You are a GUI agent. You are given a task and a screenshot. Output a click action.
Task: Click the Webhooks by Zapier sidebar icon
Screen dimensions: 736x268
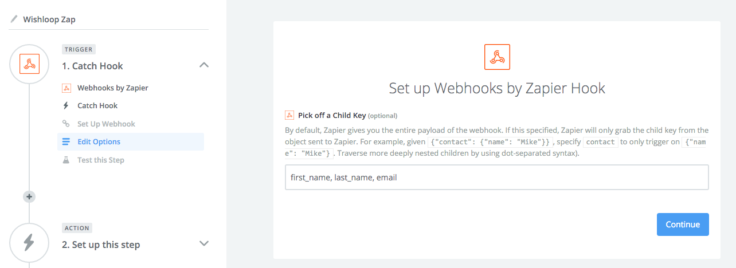[x=66, y=88]
